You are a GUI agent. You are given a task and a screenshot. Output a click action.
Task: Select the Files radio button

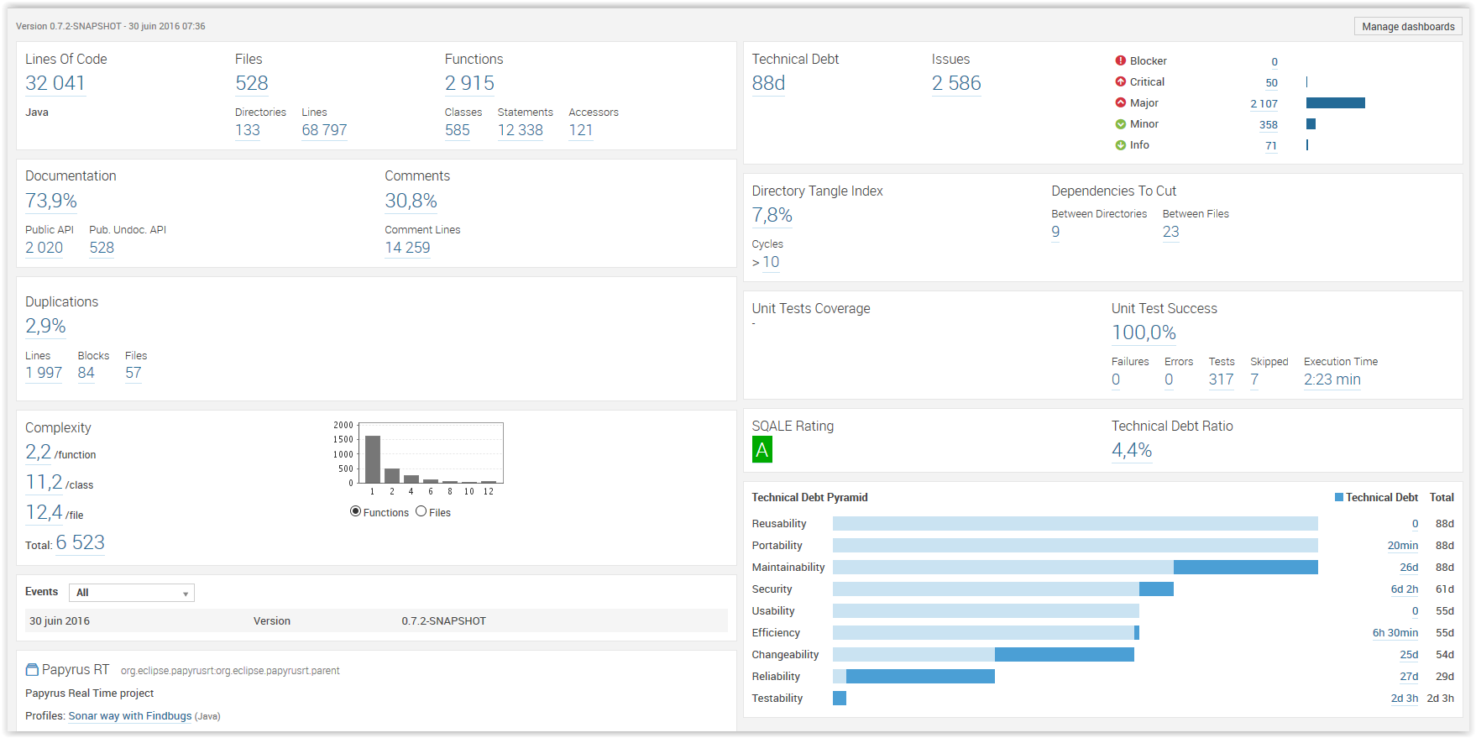coord(421,511)
